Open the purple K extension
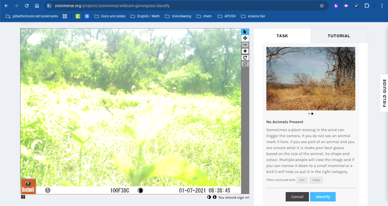Image resolution: width=388 pixels, height=206 pixels. pos(336,6)
